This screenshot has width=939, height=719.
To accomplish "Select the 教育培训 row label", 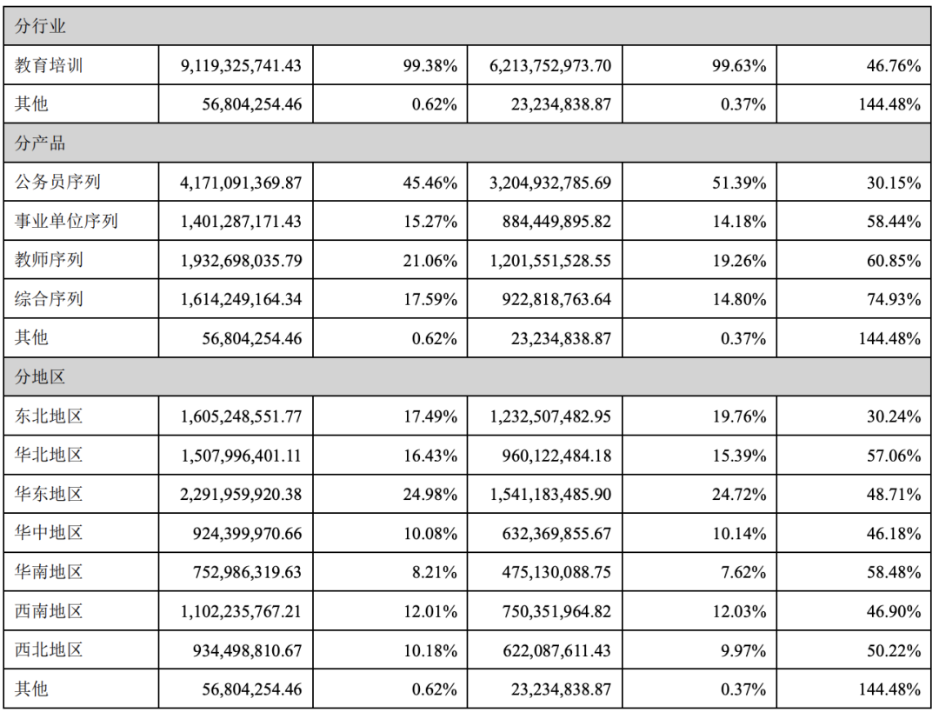I will click(x=50, y=65).
